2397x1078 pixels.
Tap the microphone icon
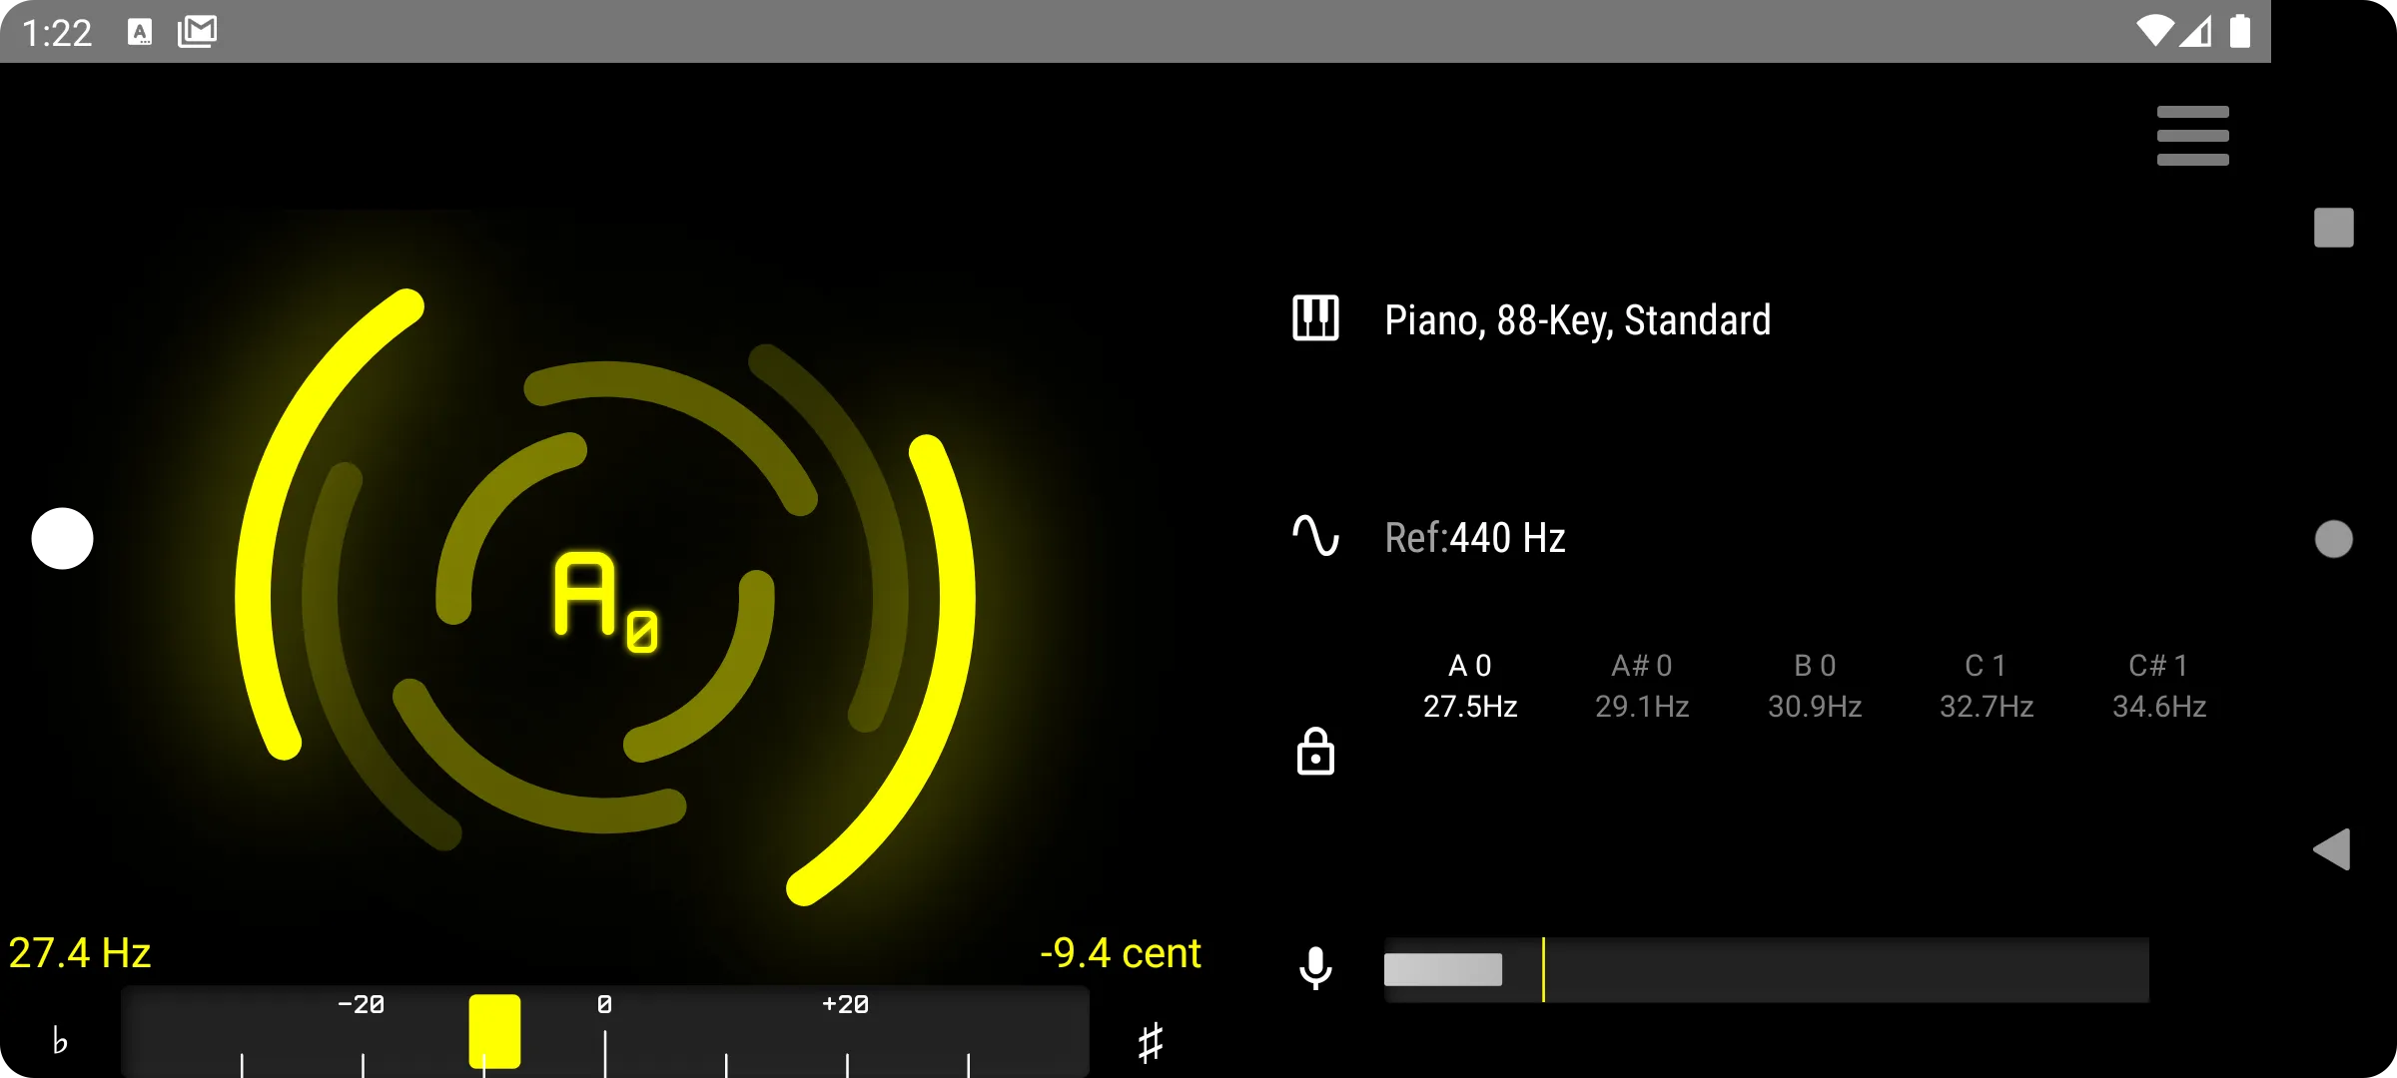[x=1315, y=968]
